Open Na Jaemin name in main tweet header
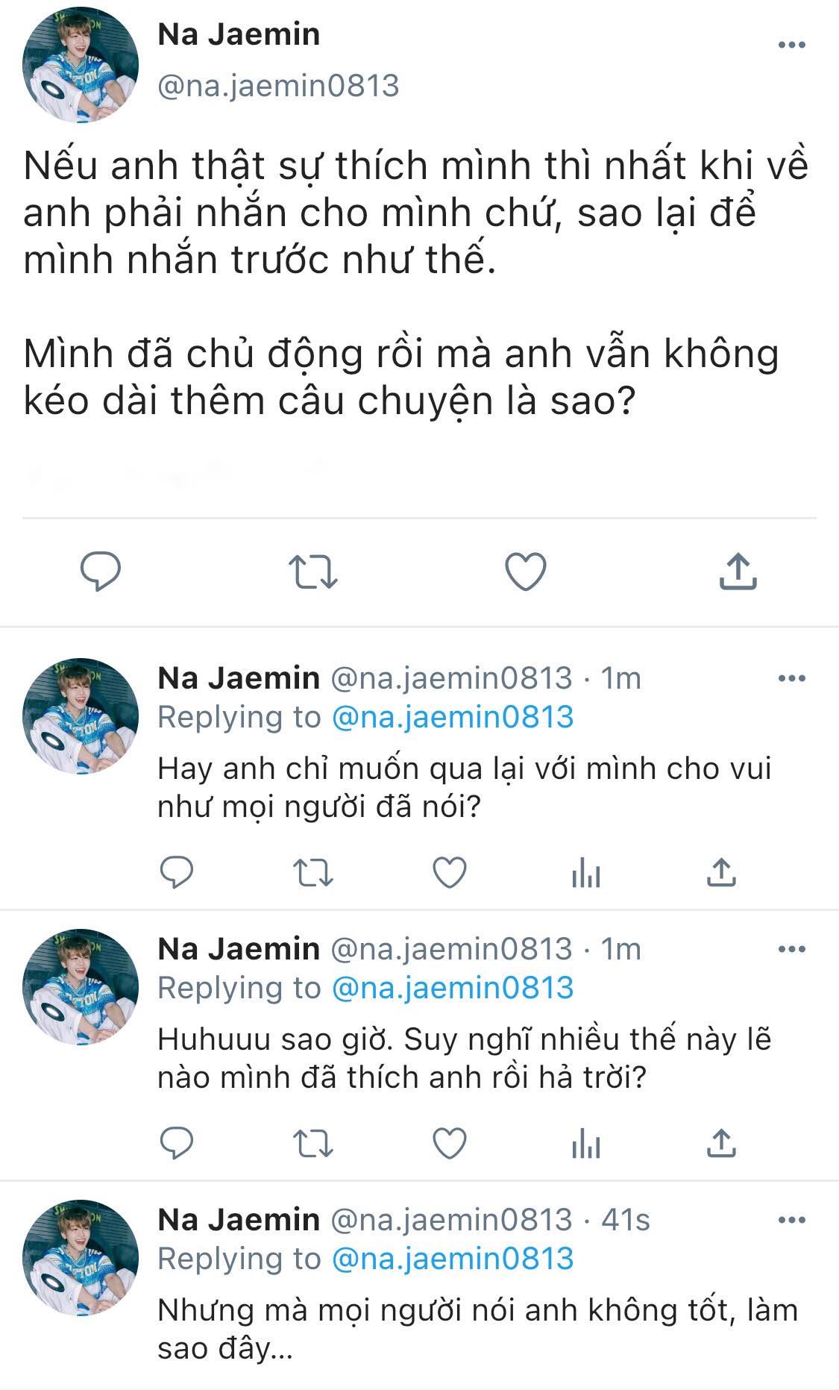839x1390 pixels. [x=239, y=34]
